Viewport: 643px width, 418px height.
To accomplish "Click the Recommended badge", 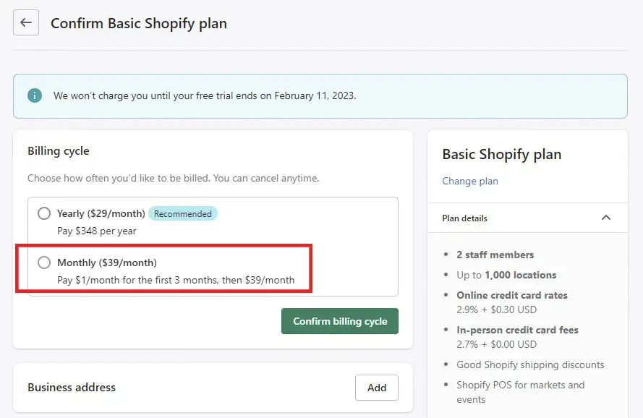I will pos(183,214).
